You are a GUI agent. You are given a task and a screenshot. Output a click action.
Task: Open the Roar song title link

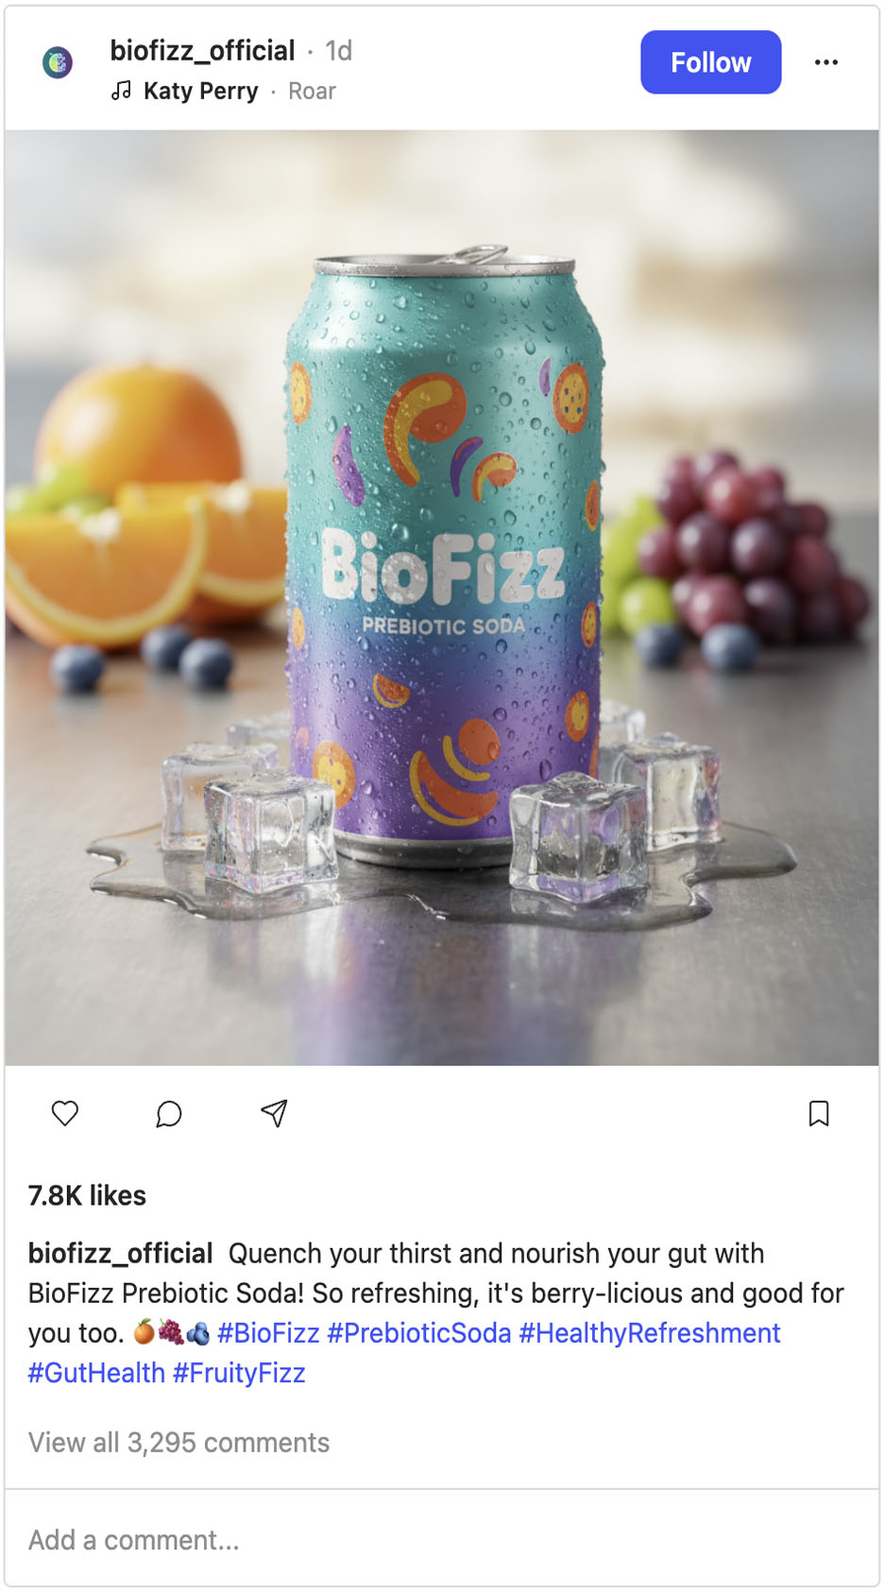tap(312, 91)
